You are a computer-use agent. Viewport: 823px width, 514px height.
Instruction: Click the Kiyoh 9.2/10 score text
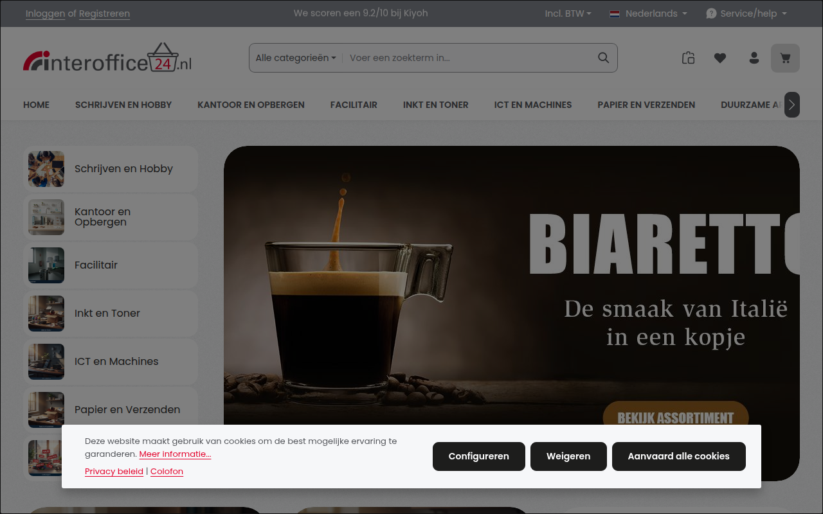point(361,13)
